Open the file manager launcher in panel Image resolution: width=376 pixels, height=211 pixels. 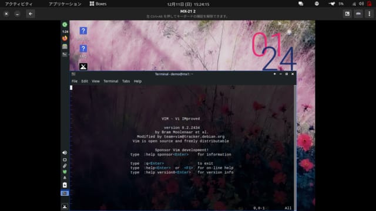pos(65,46)
